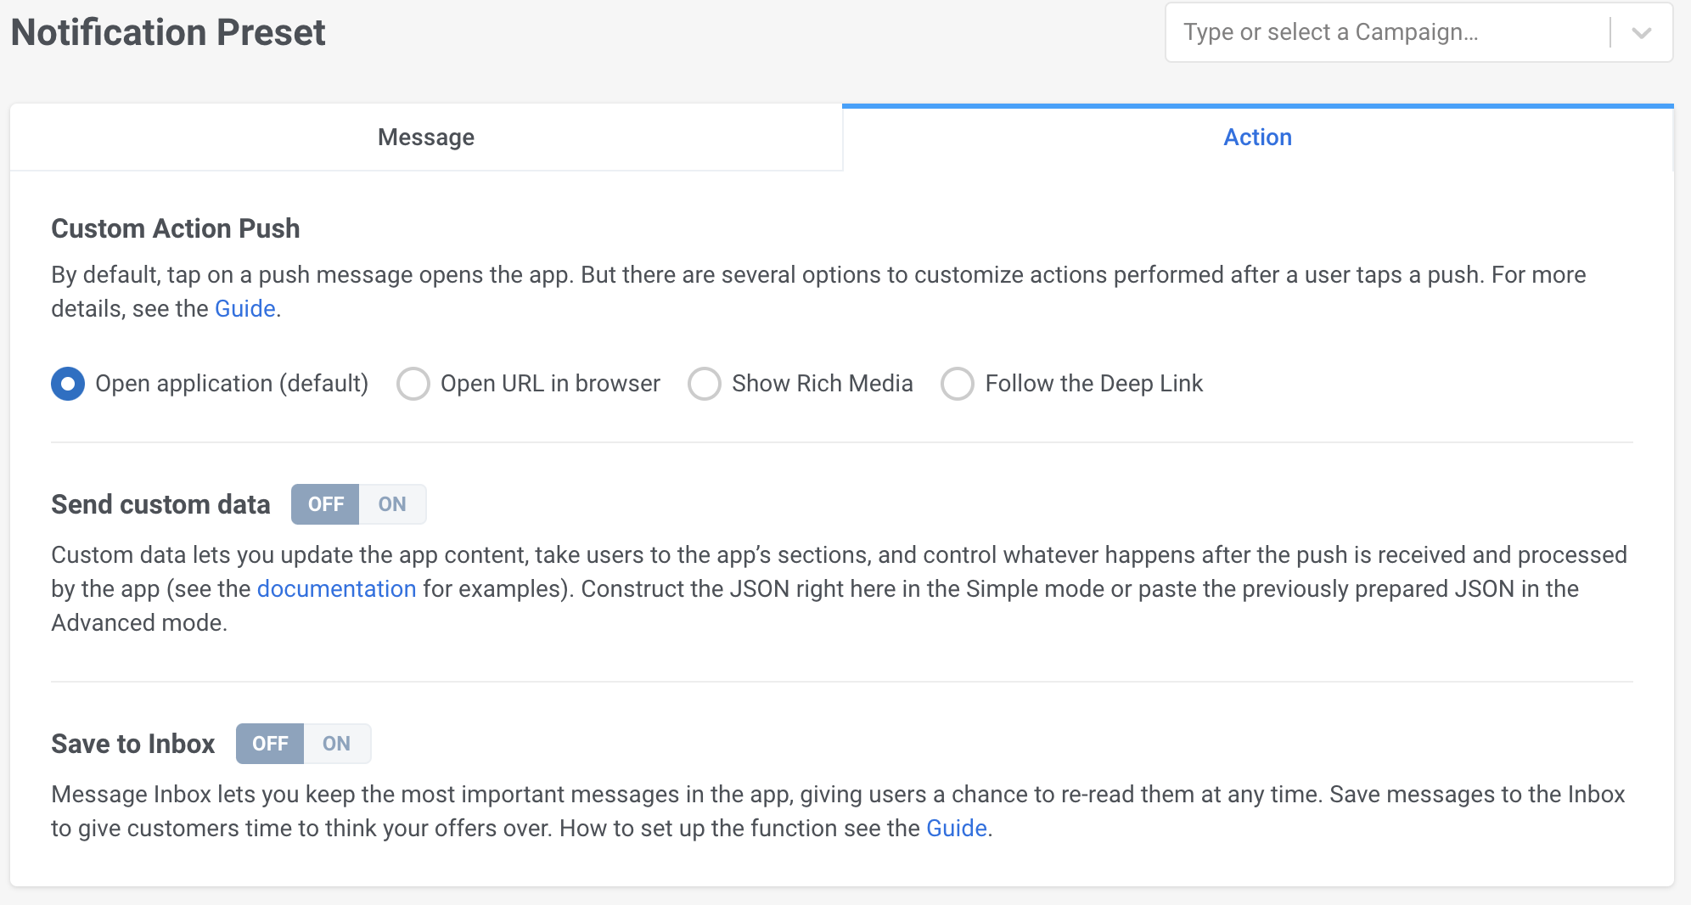1691x905 pixels.
Task: Turn ON Send custom data
Action: (392, 504)
